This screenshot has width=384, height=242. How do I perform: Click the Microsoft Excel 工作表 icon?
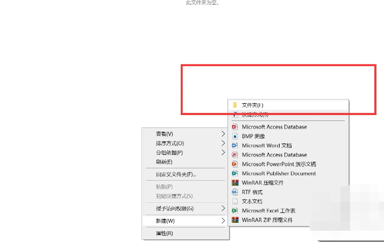point(234,210)
